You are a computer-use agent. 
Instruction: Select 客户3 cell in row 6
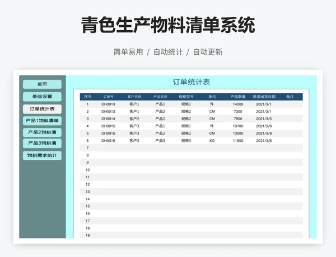pyautogui.click(x=134, y=141)
